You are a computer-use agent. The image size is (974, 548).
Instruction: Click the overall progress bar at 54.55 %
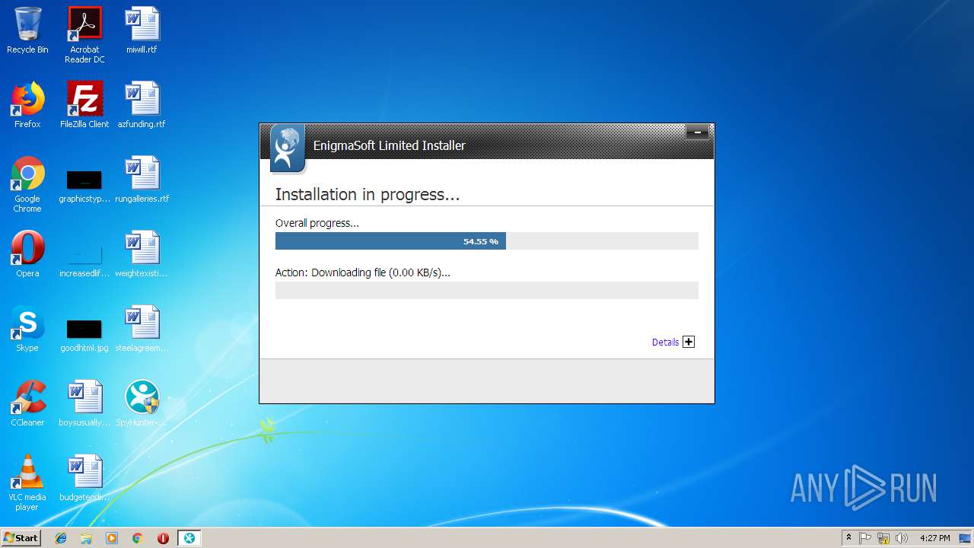click(487, 241)
